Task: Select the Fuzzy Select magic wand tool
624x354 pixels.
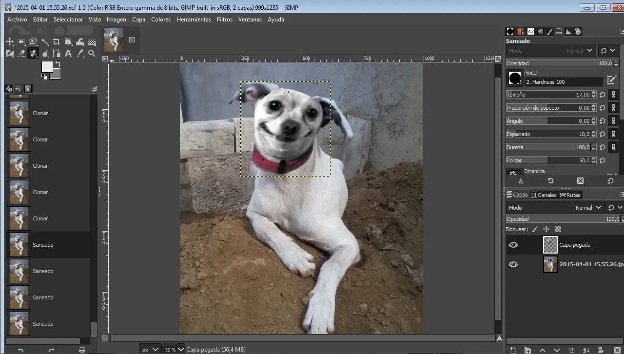Action: (45, 42)
